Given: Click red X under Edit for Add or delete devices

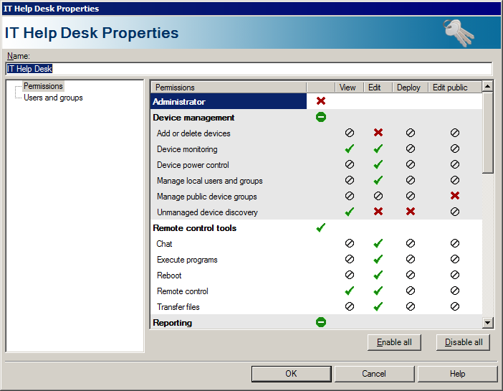Looking at the screenshot, I should click(x=378, y=133).
